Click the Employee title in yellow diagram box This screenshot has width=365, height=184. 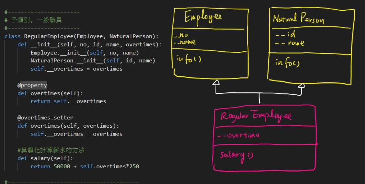pos(203,17)
